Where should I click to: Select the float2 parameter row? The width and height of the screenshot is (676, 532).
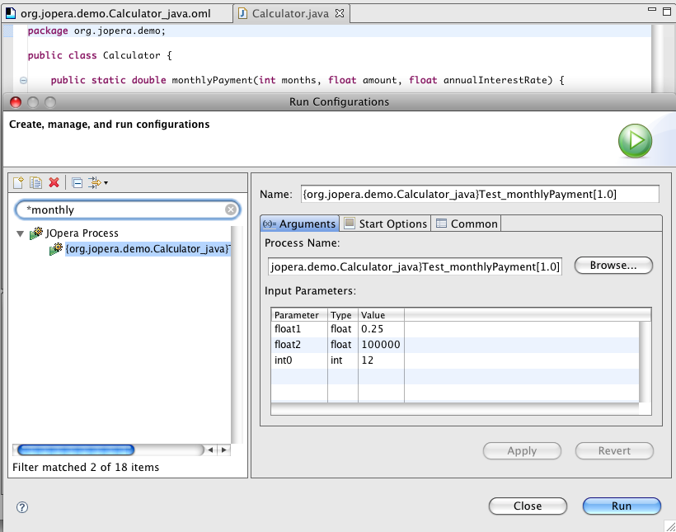455,344
